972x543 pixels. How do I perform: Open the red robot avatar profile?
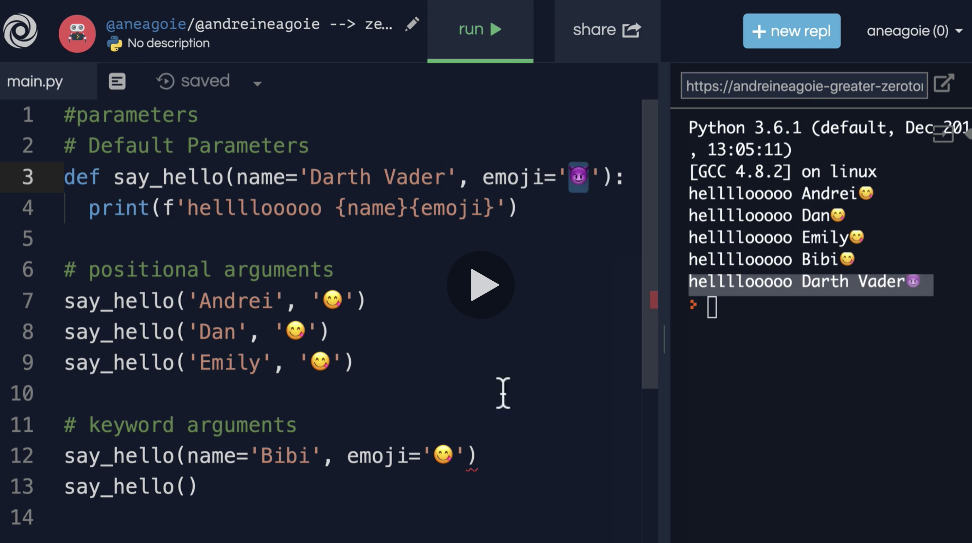pyautogui.click(x=77, y=34)
